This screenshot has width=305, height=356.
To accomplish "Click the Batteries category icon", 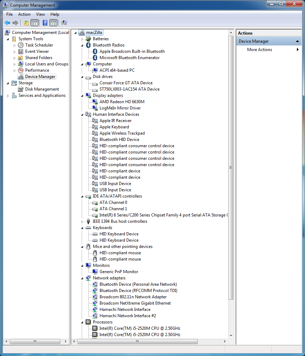I will click(x=88, y=39).
